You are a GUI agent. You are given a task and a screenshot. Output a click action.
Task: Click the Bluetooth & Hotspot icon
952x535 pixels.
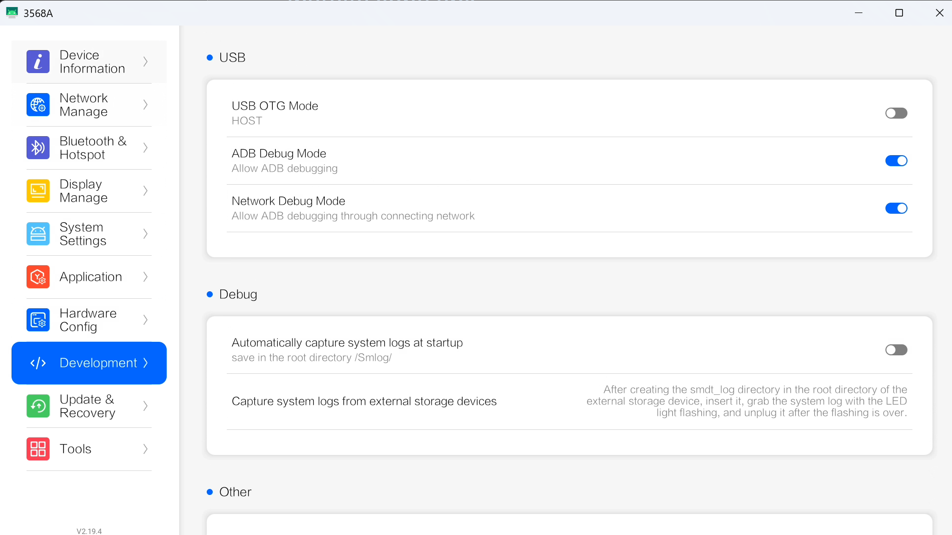click(38, 148)
